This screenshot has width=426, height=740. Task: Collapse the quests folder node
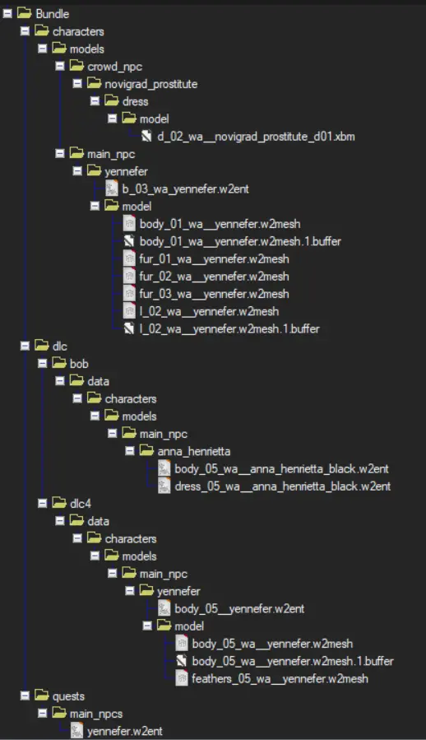tap(25, 696)
